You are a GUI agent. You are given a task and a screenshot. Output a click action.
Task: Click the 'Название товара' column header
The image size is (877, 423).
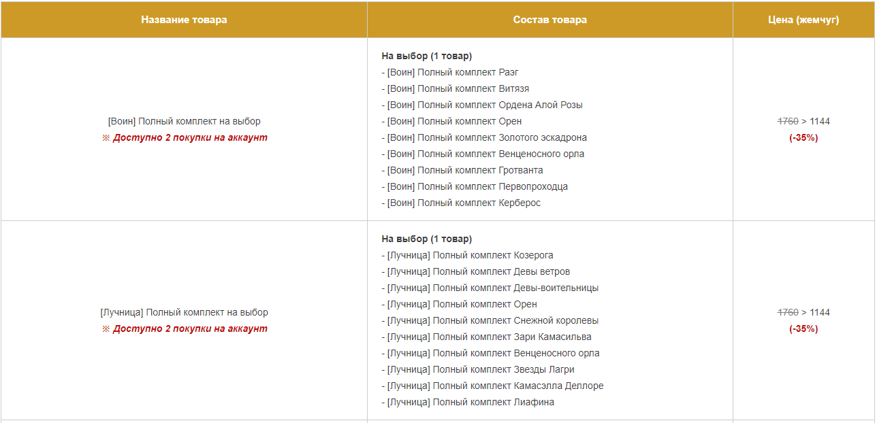coord(184,20)
